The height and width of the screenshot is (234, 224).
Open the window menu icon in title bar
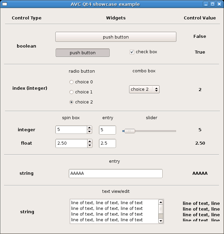pos(5,4)
